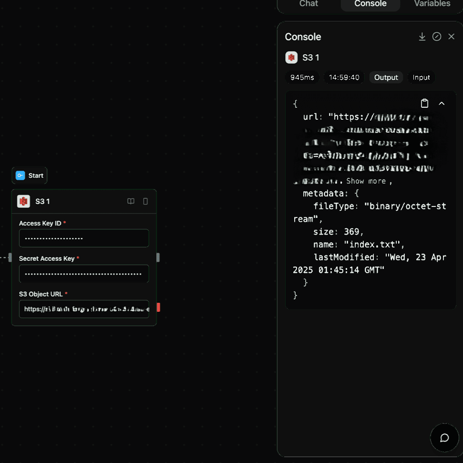
Task: Click the 14:59:40 timestamp badge
Action: click(344, 77)
